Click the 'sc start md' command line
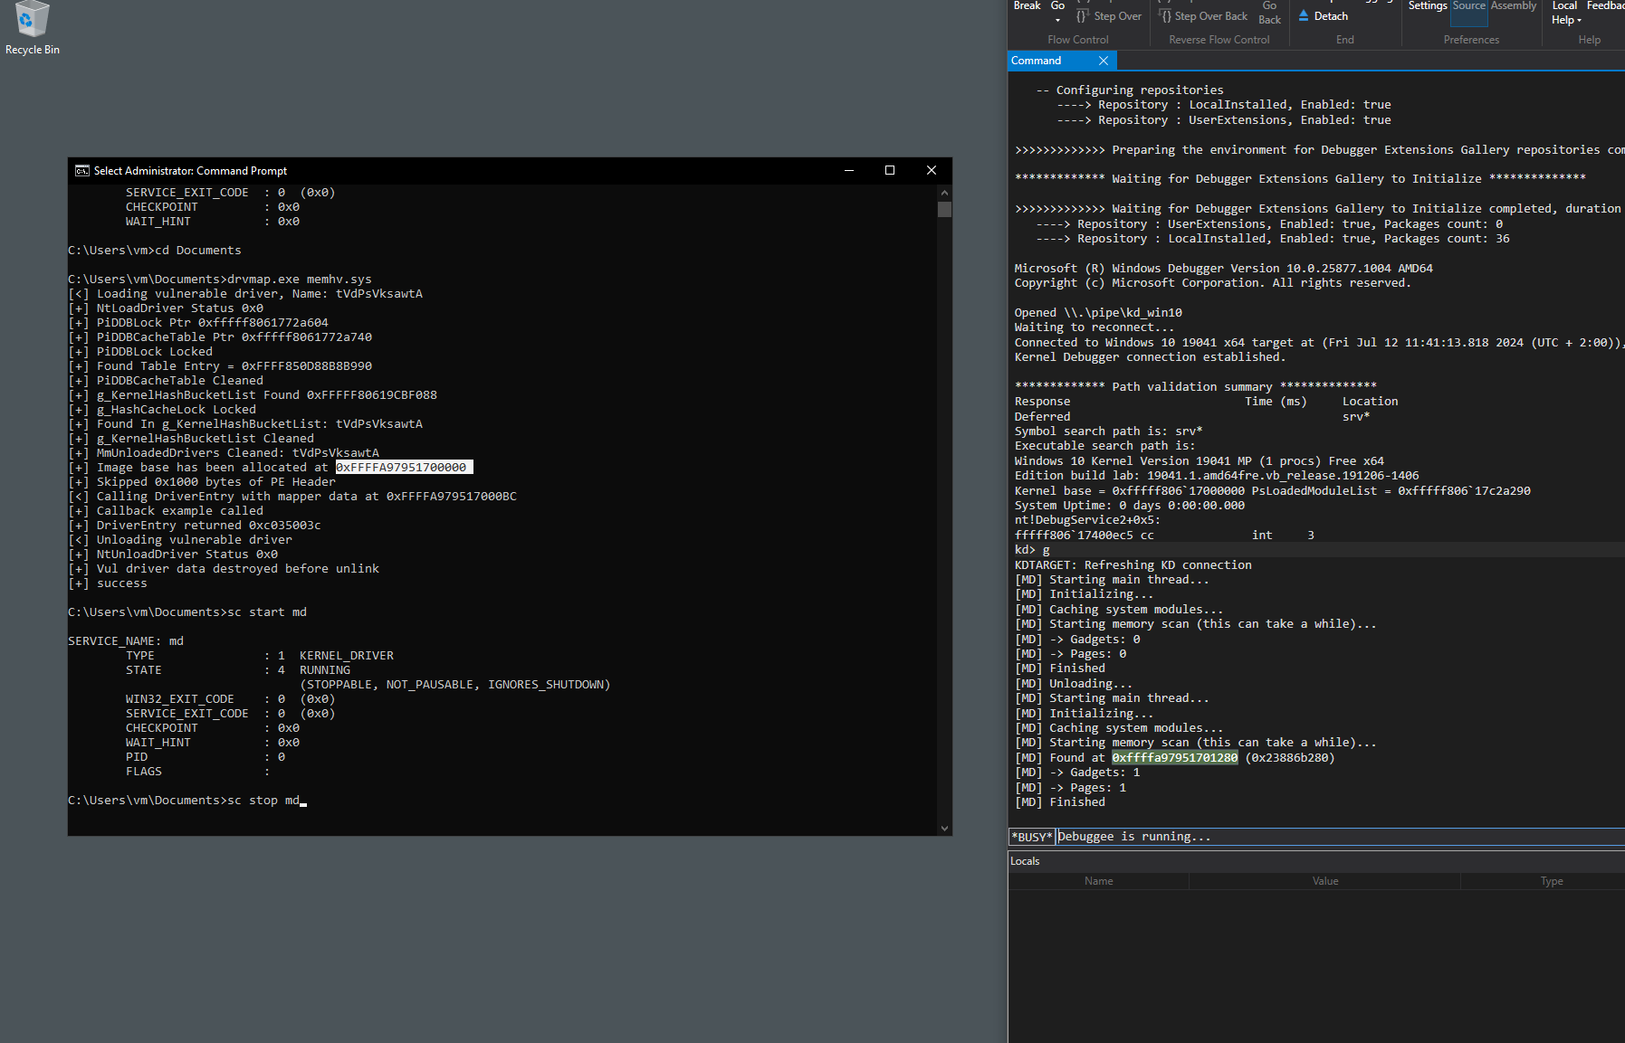 [x=187, y=612]
